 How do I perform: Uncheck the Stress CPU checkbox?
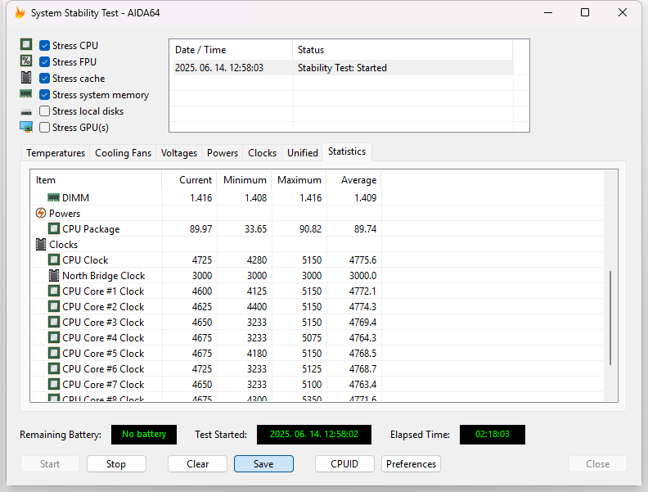[x=45, y=46]
